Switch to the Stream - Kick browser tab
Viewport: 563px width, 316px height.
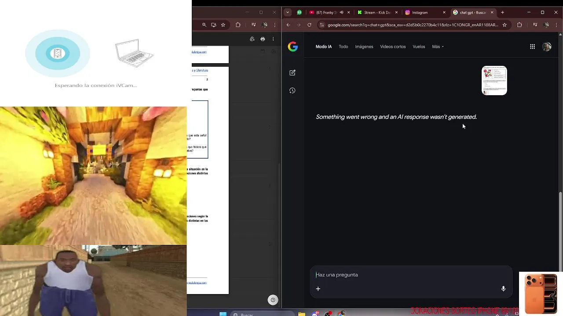377,12
